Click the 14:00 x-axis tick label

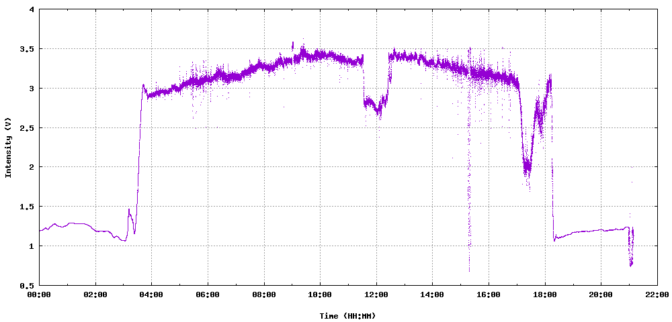(x=432, y=294)
